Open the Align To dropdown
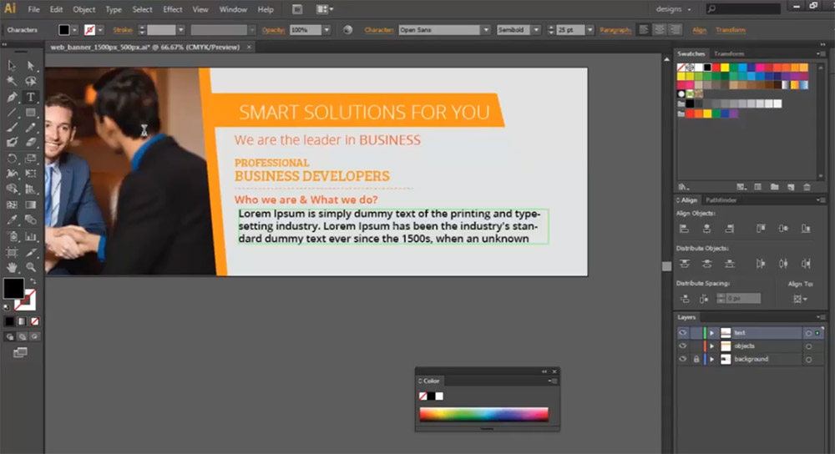 point(800,299)
